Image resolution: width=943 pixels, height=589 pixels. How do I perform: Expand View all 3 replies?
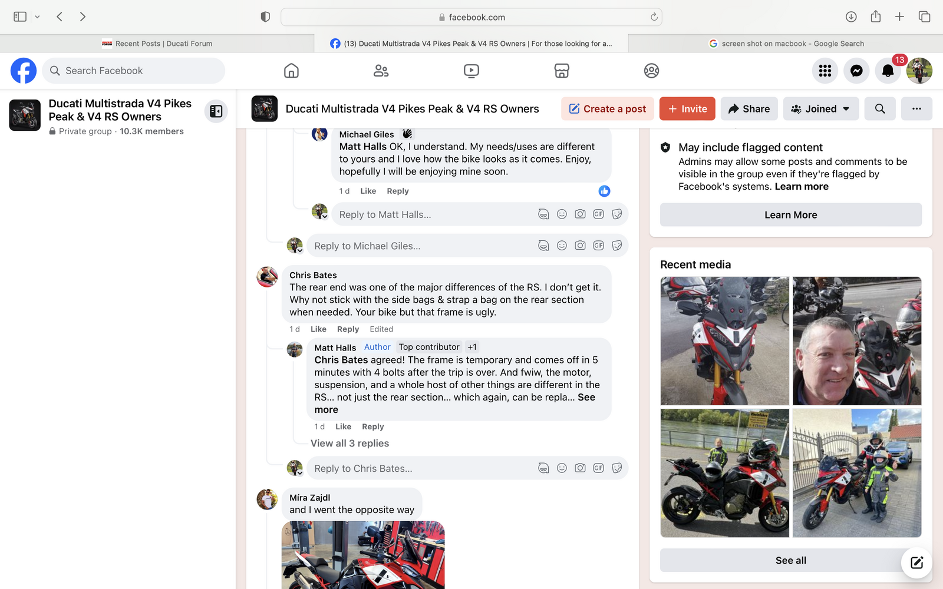pos(349,443)
